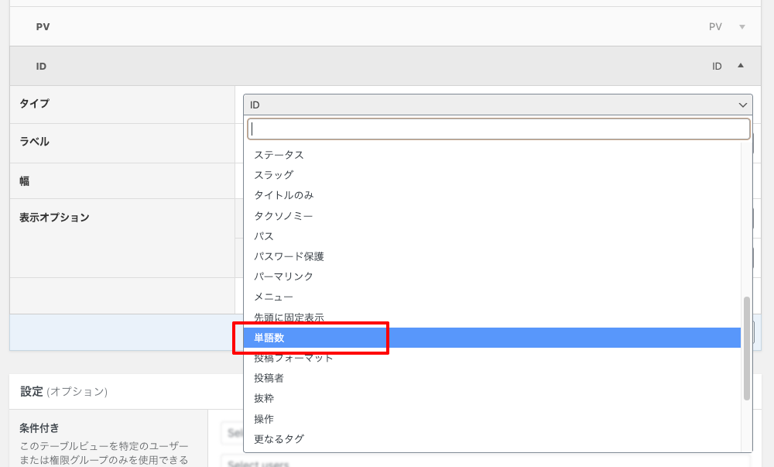Click the dropdown search input field
The height and width of the screenshot is (467, 774).
pyautogui.click(x=498, y=129)
